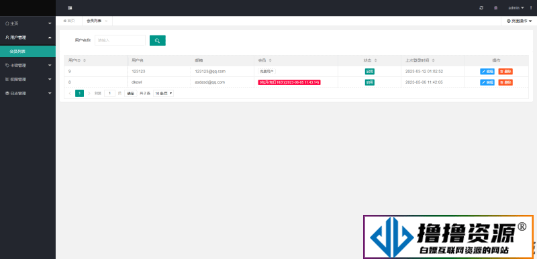Sort by 状态 column arrows
Image resolution: width=537 pixels, height=259 pixels.
tap(375, 60)
